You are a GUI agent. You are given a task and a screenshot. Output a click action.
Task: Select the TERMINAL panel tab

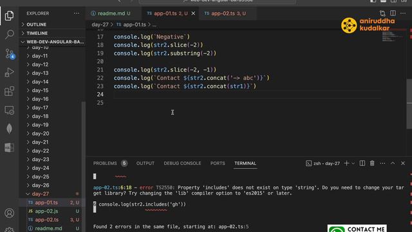click(245, 163)
